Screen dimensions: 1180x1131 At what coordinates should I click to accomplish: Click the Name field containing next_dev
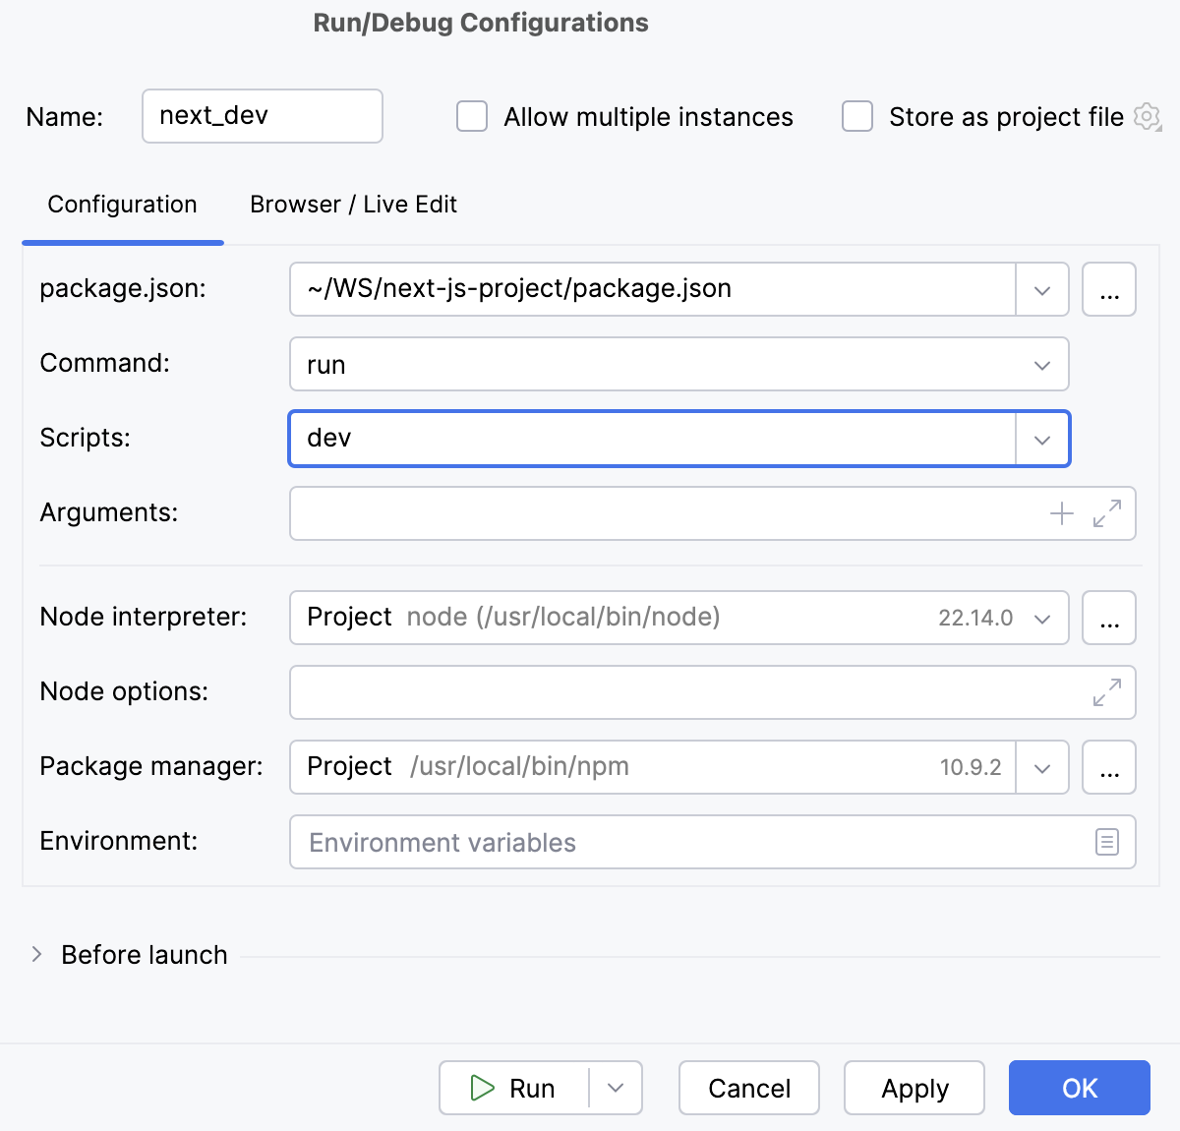tap(262, 116)
